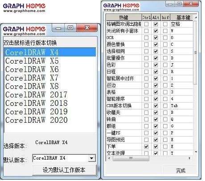The image size is (205, 181).
Task: Maximize the version switcher window
Action: click(70, 28)
